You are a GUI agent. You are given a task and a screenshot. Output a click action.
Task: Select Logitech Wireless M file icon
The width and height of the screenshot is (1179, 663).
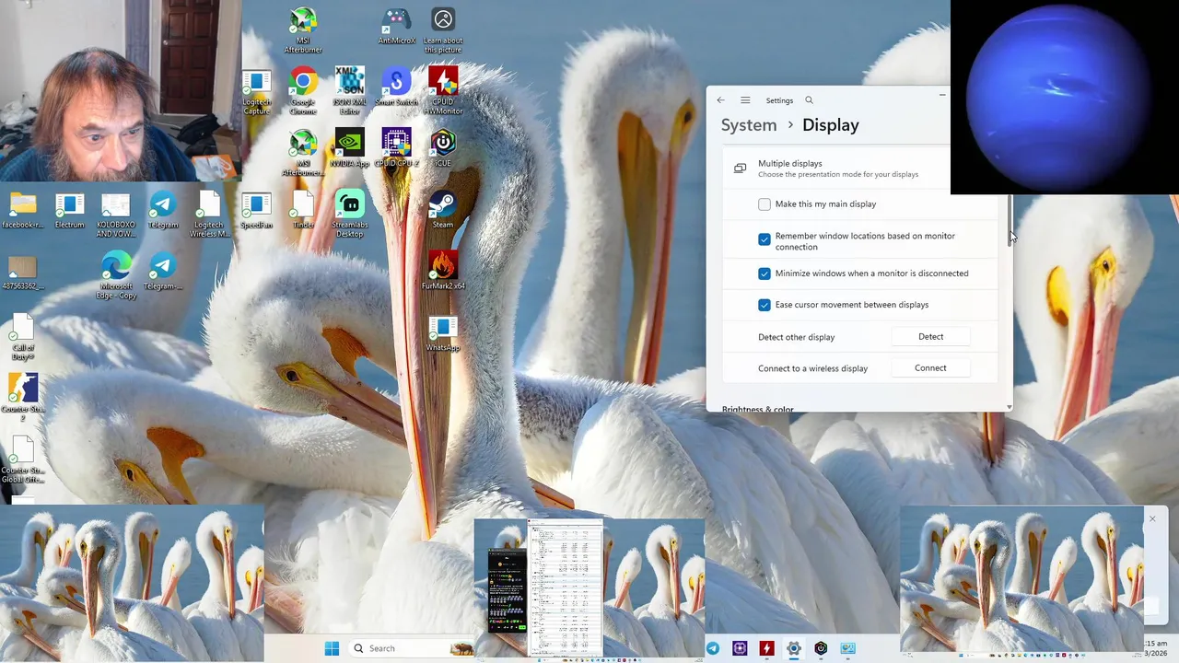click(209, 214)
